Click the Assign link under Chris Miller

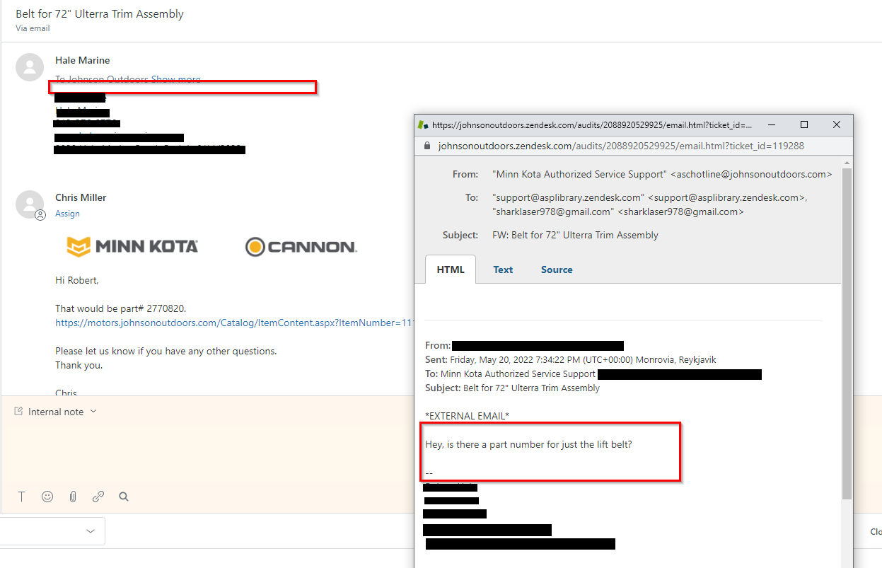click(x=67, y=214)
